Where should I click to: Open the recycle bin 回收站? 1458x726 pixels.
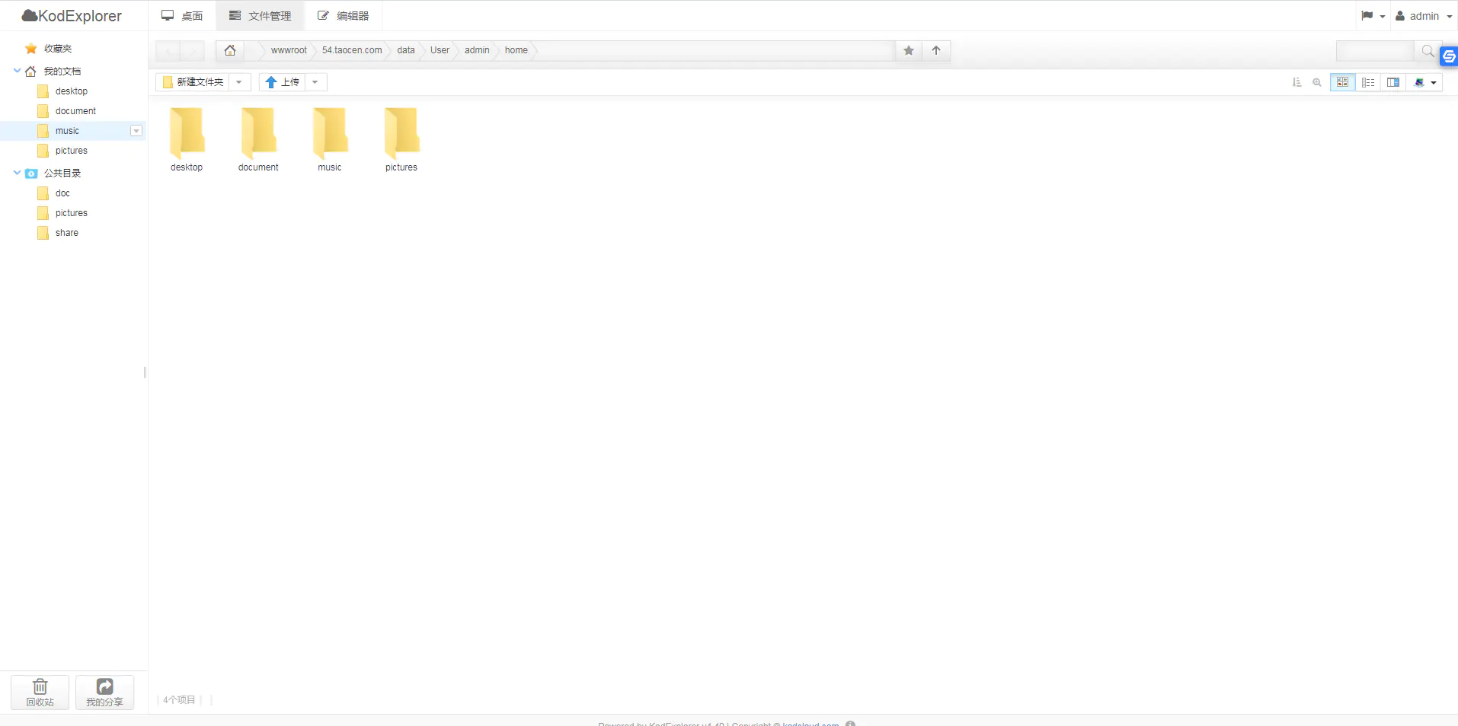tap(40, 693)
